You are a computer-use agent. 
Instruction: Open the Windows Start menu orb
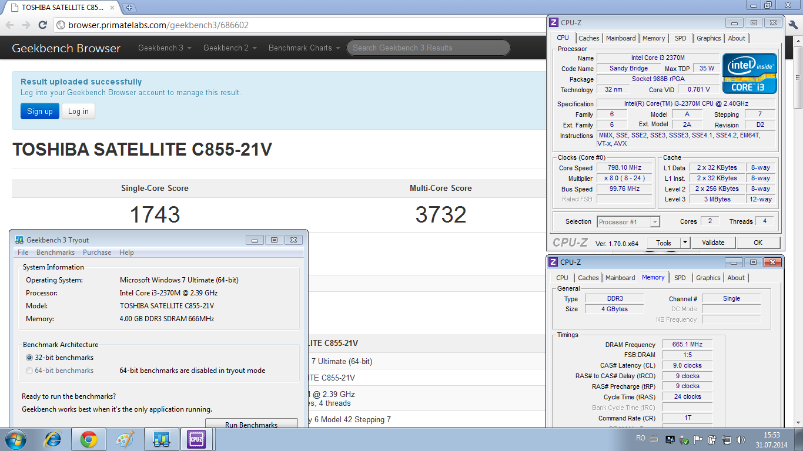coord(15,439)
